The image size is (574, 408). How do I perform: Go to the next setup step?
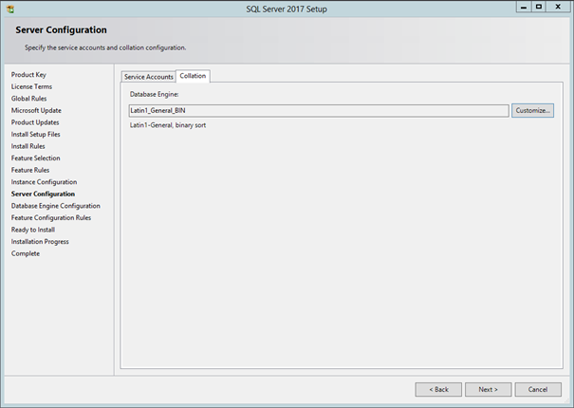(488, 389)
